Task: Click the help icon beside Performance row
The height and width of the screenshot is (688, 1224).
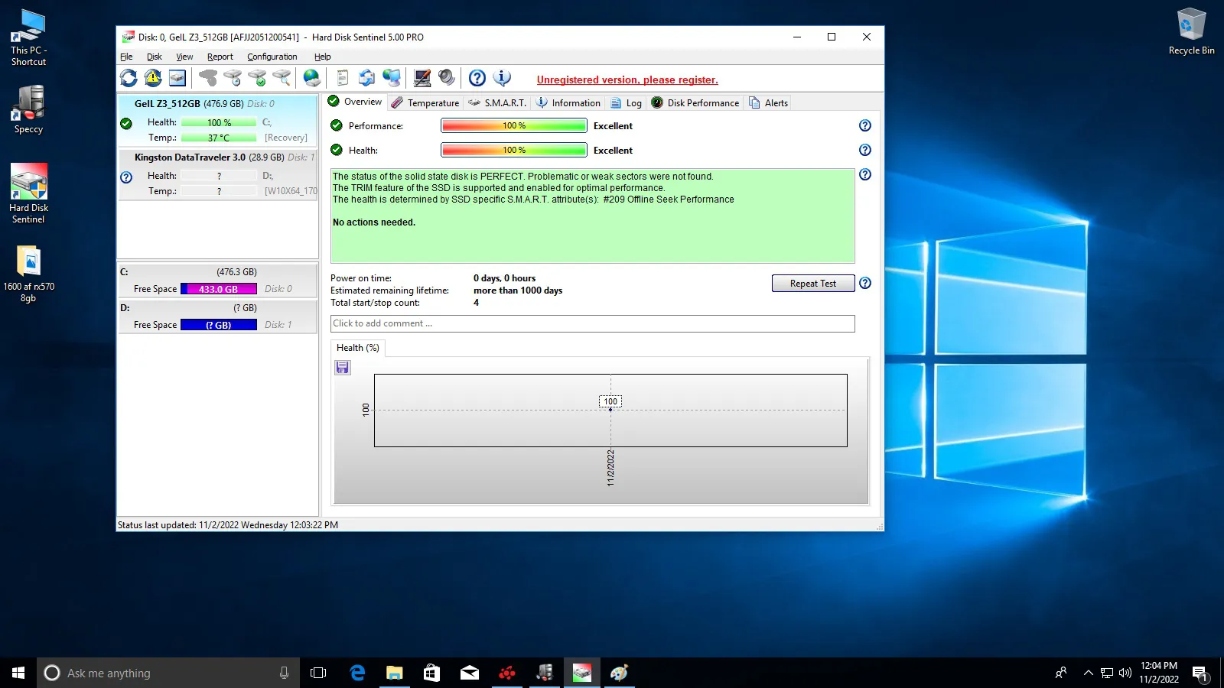Action: (x=865, y=125)
